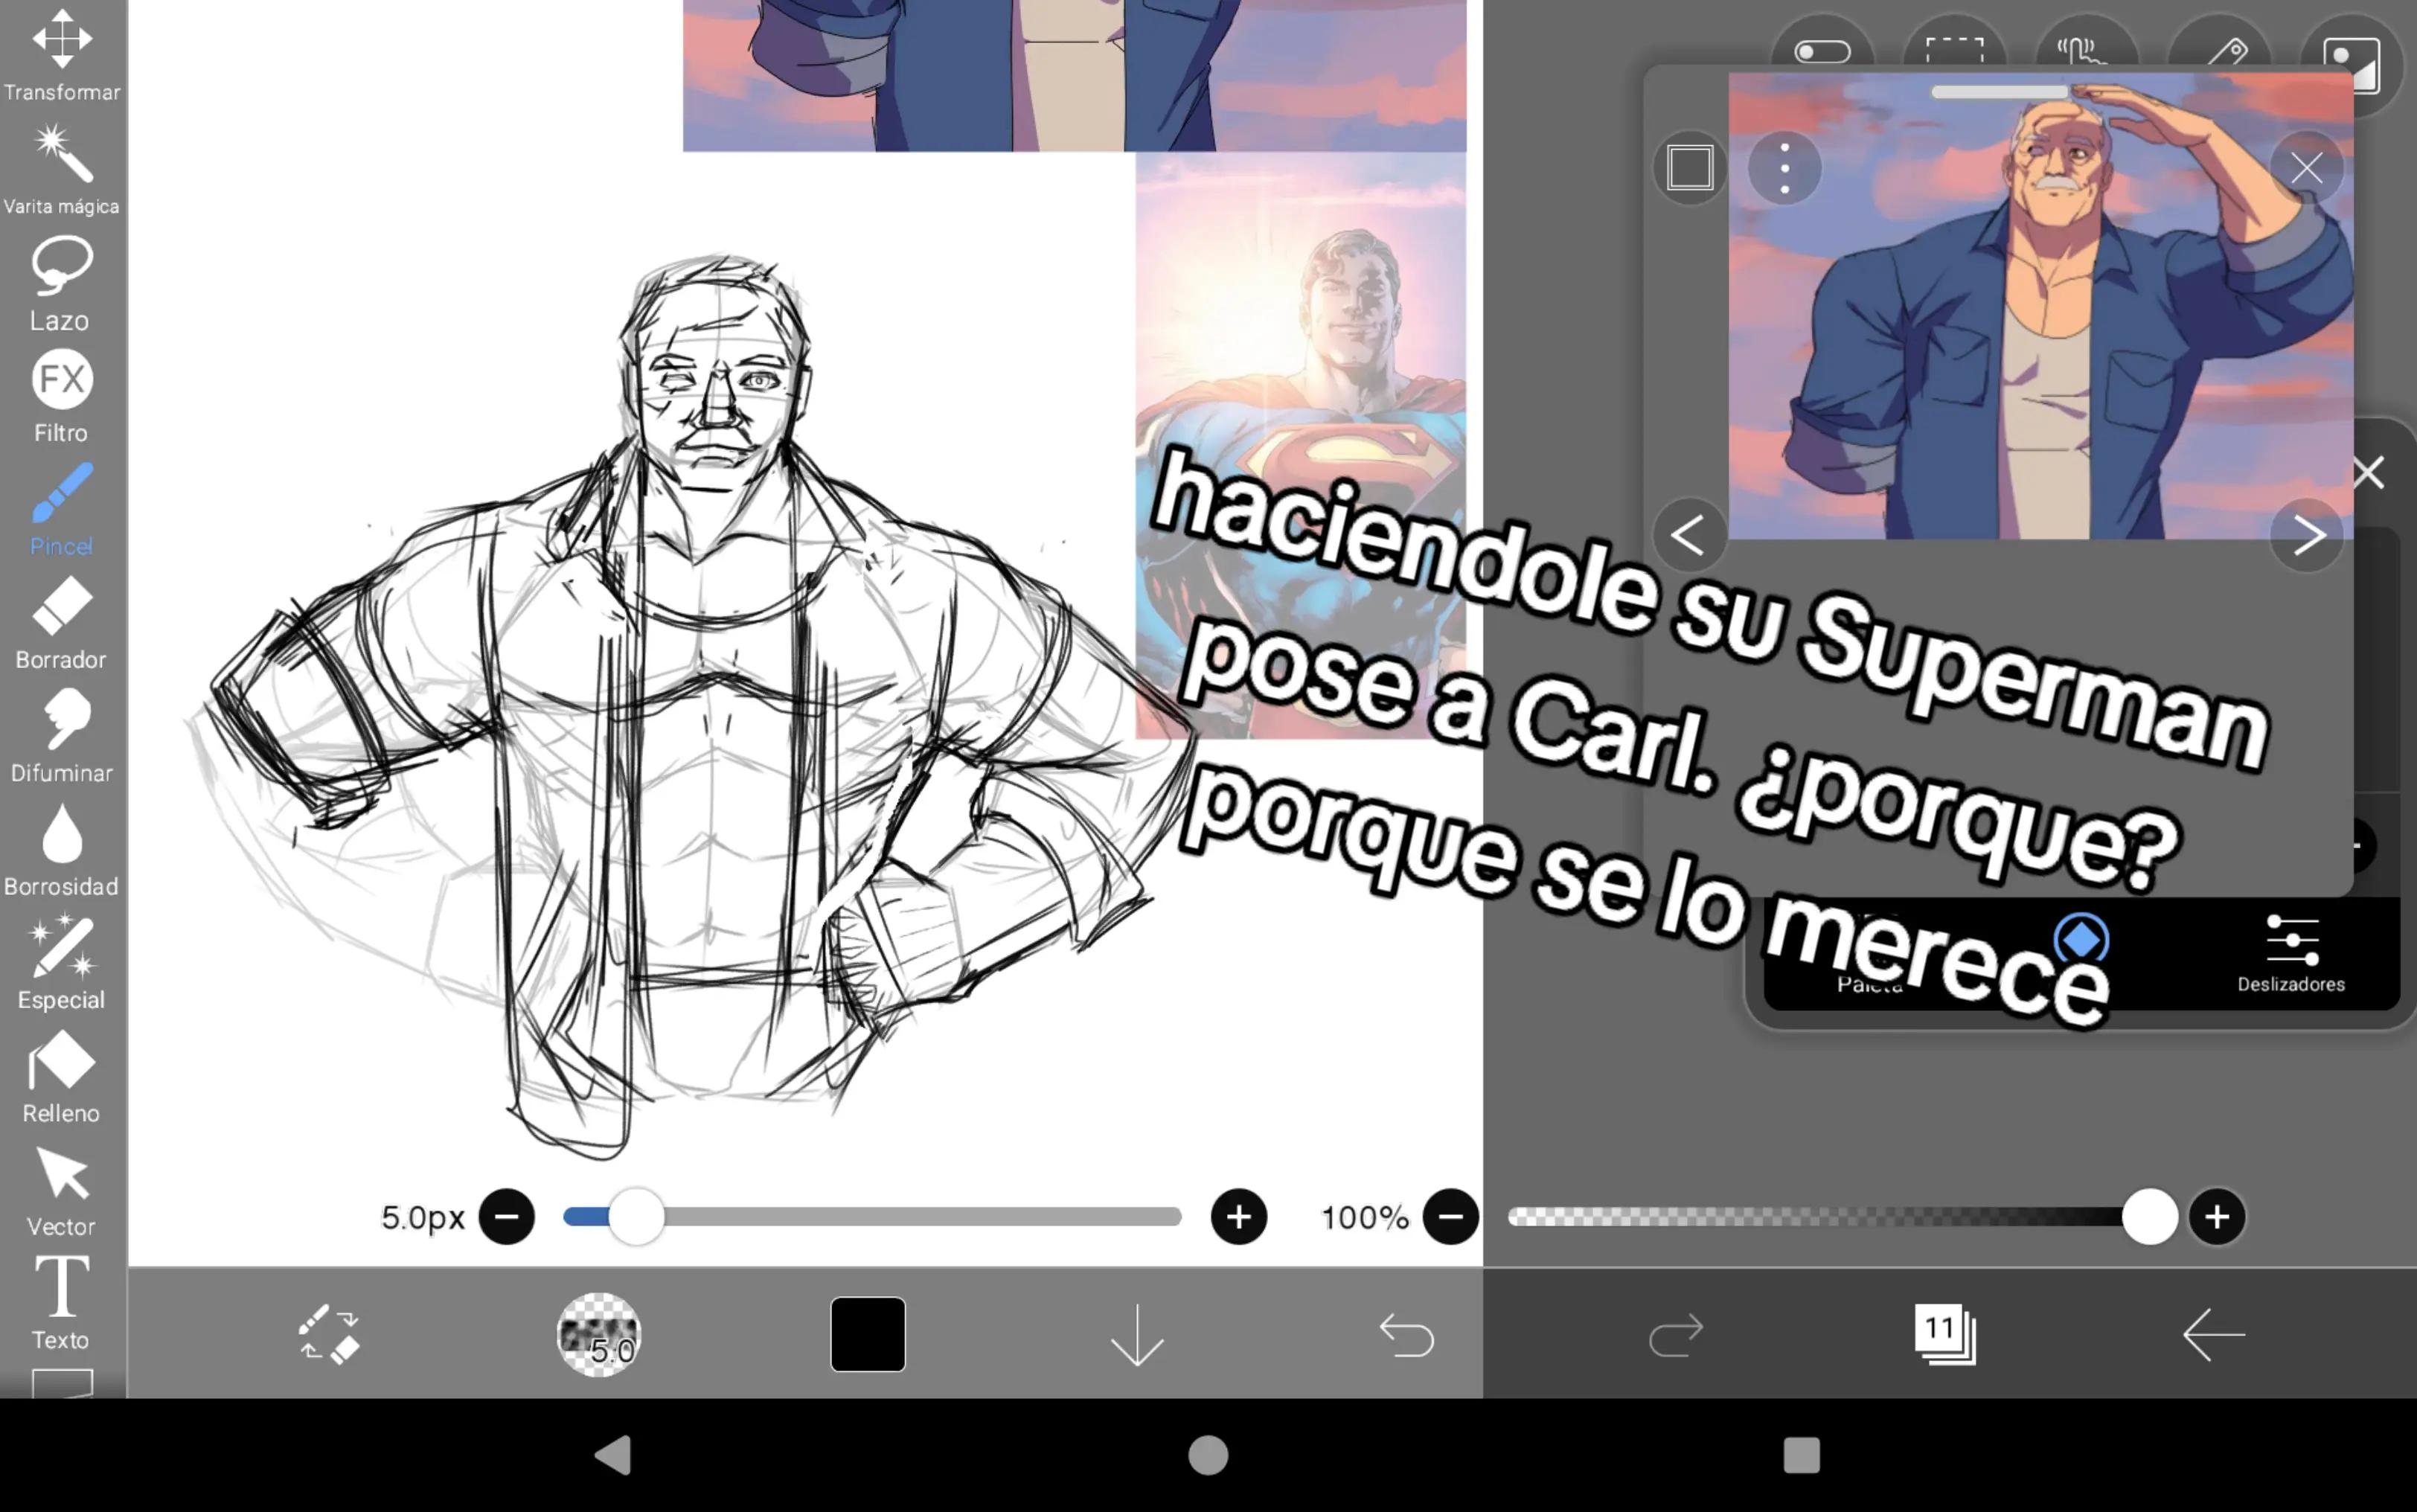Tap the square frame icon in reference window
The height and width of the screenshot is (1512, 2417).
click(1690, 167)
